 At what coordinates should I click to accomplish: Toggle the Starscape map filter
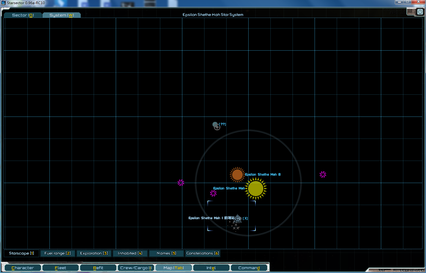tap(22, 253)
